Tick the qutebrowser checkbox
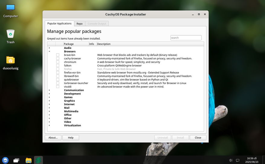Screen dimensions: 265x164 pyautogui.click(x=58, y=80)
